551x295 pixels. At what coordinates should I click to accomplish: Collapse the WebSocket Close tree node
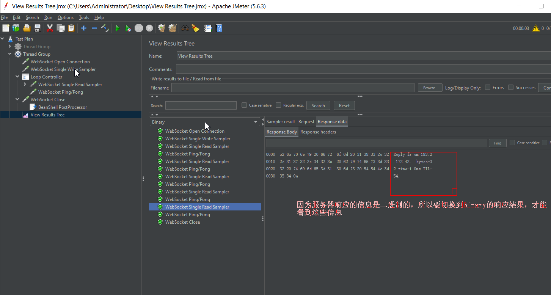click(x=17, y=99)
